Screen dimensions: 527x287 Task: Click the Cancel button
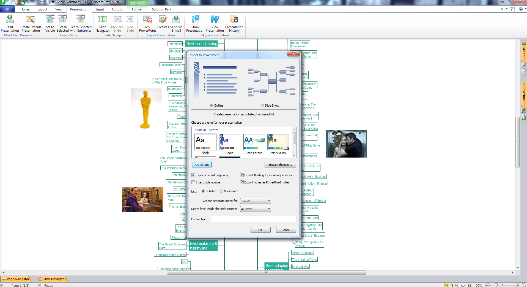[x=286, y=230]
